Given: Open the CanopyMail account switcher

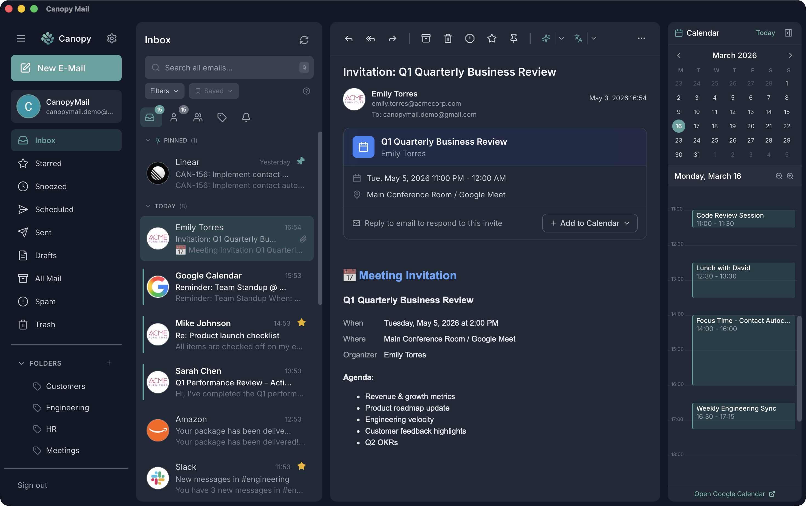Looking at the screenshot, I should (66, 106).
